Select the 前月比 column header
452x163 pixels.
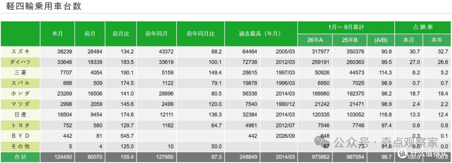pos(121,34)
